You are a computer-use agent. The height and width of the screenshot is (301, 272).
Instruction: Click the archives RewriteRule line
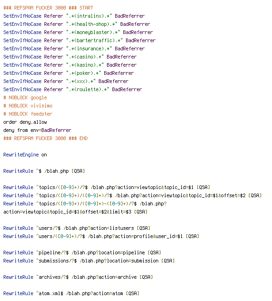click(x=78, y=277)
